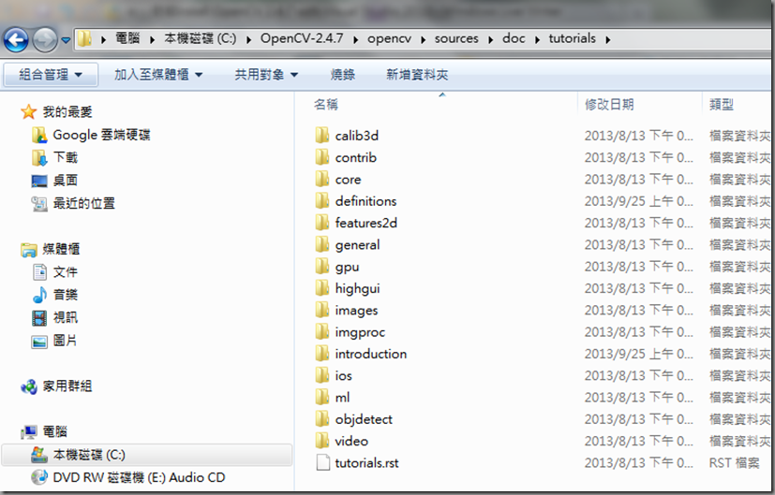Image resolution: width=775 pixels, height=495 pixels.
Task: Open the 共用對象 toolbar menu
Action: [x=266, y=75]
